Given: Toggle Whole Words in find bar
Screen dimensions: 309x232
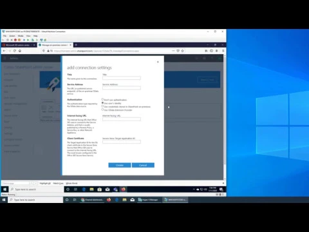Looking at the screenshot, I should click(x=71, y=183).
